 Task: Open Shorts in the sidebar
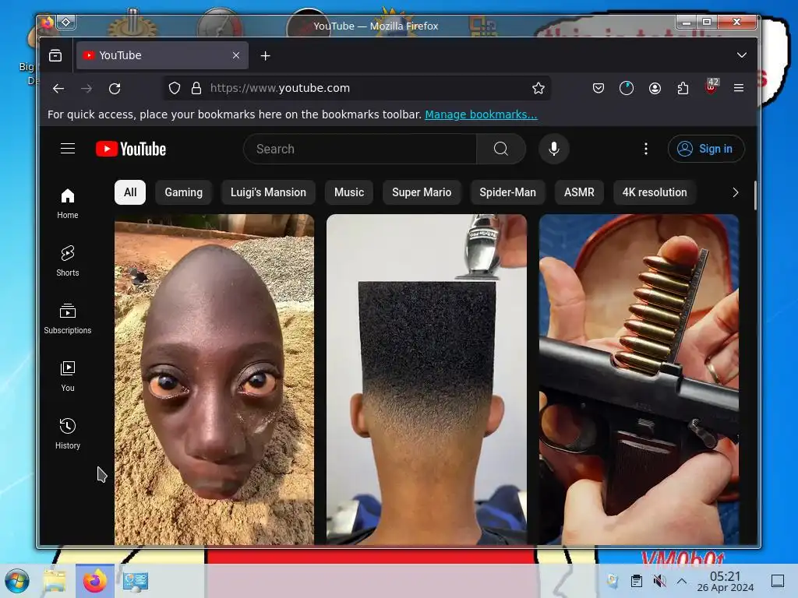pos(68,261)
